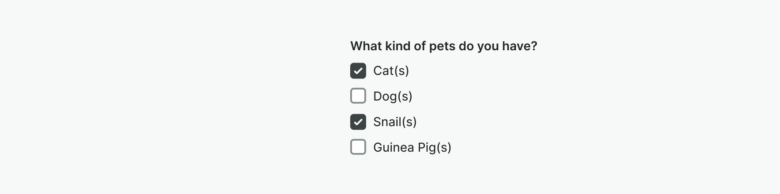
Task: Deselect Cat(s) as a pet option
Action: (x=358, y=71)
